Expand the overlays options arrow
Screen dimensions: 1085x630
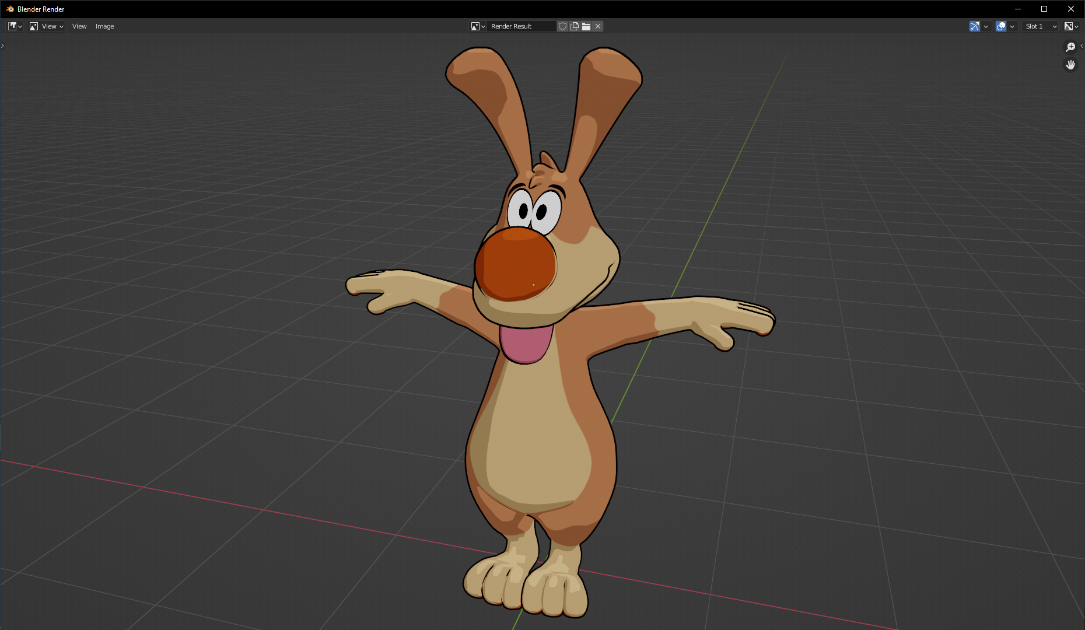1013,26
